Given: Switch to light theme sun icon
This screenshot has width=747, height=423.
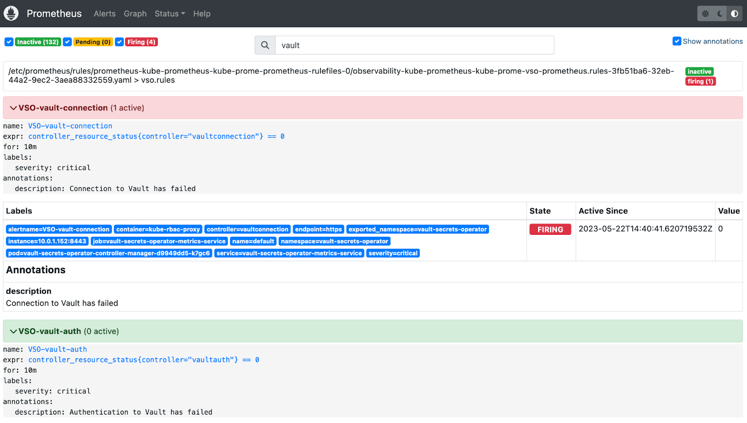Looking at the screenshot, I should [x=705, y=14].
